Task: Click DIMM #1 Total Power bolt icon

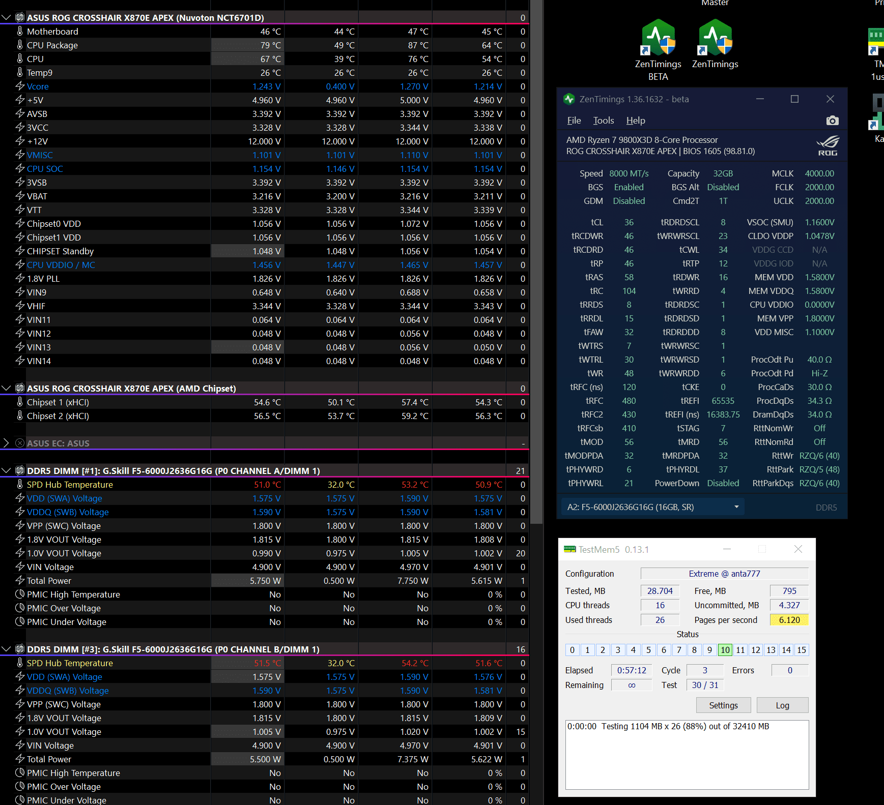Action: (x=20, y=580)
